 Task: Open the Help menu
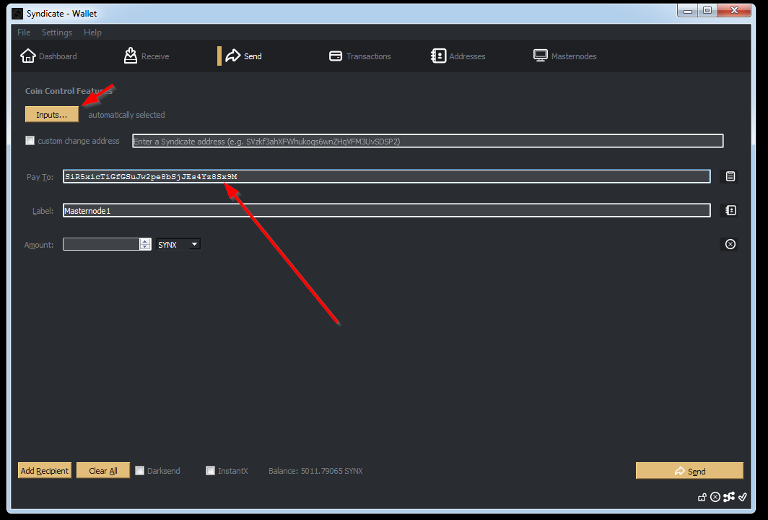[x=92, y=32]
